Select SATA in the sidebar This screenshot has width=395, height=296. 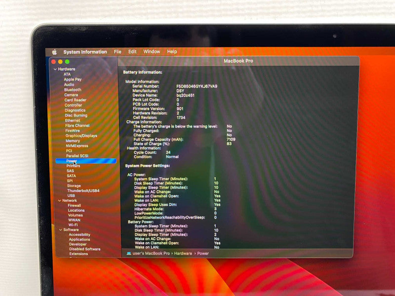coord(71,176)
